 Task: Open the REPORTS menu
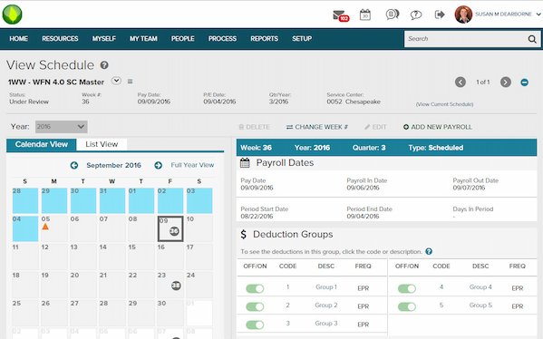tap(264, 39)
